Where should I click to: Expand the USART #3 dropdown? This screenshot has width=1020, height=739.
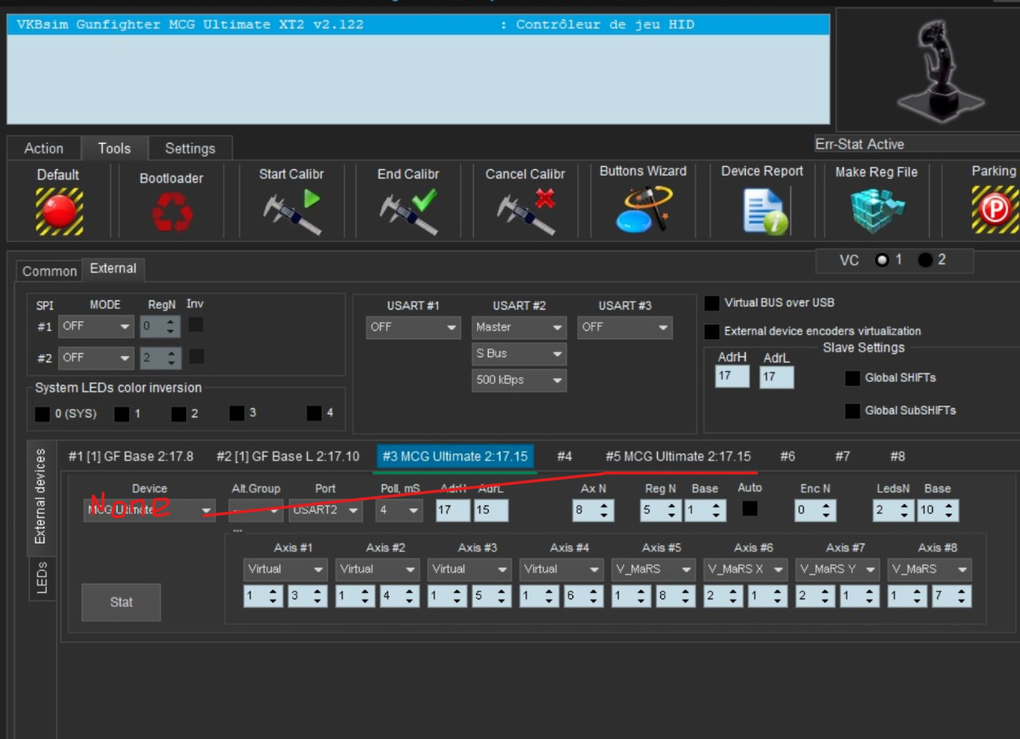(x=624, y=328)
